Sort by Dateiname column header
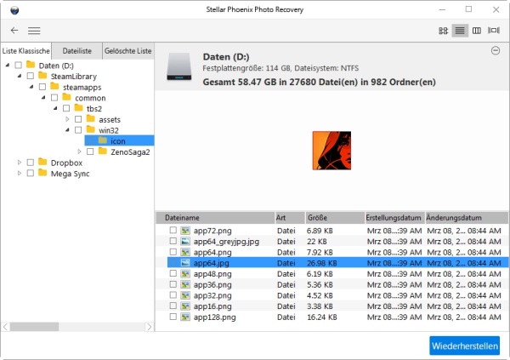The height and width of the screenshot is (360, 510). [215, 218]
